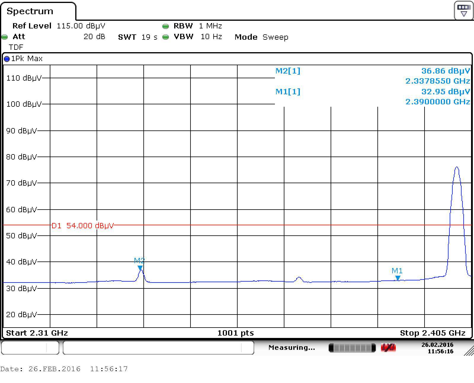Click the green indicator beside RBW
The width and height of the screenshot is (474, 383).
click(x=166, y=26)
